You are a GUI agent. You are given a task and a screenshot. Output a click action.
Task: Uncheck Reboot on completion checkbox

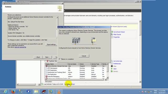(x=60, y=59)
